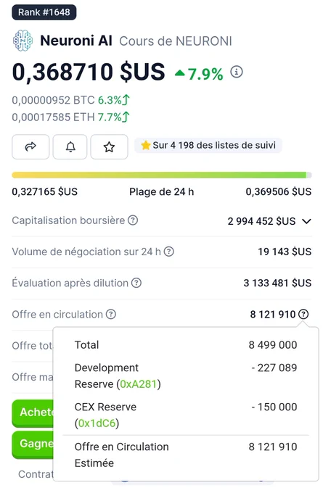Image resolution: width=323 pixels, height=493 pixels.
Task: Click the Neuroni AI coin name
Action: click(x=76, y=41)
